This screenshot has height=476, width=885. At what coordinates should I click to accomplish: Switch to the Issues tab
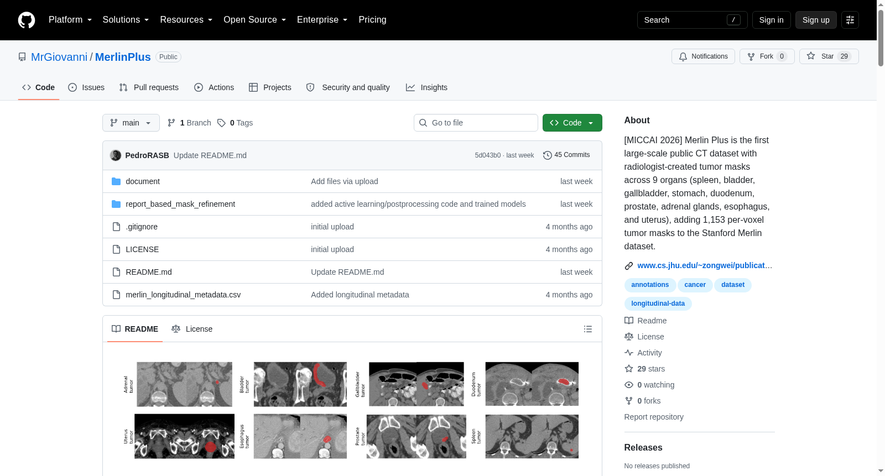pos(86,87)
